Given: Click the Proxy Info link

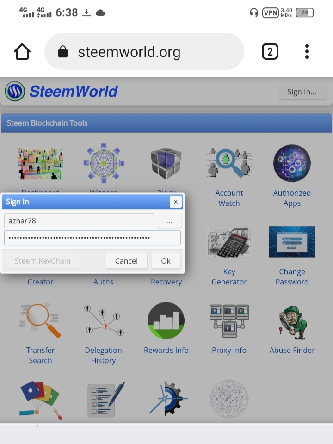Looking at the screenshot, I should click(x=229, y=350).
